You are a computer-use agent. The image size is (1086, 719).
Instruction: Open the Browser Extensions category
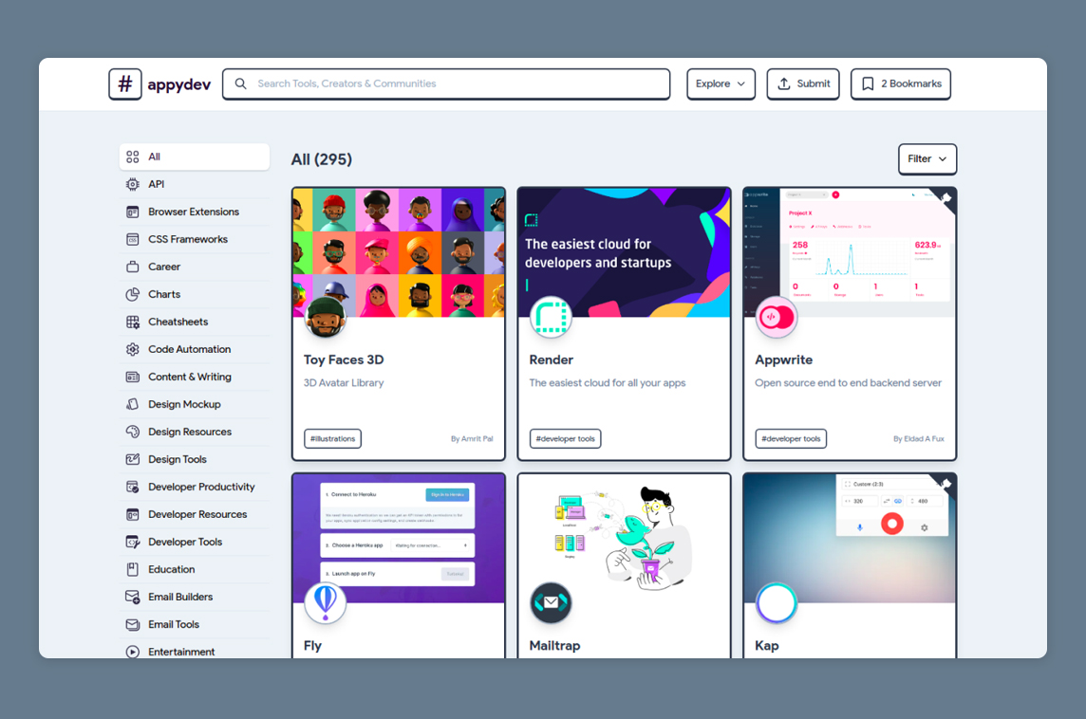pyautogui.click(x=195, y=212)
